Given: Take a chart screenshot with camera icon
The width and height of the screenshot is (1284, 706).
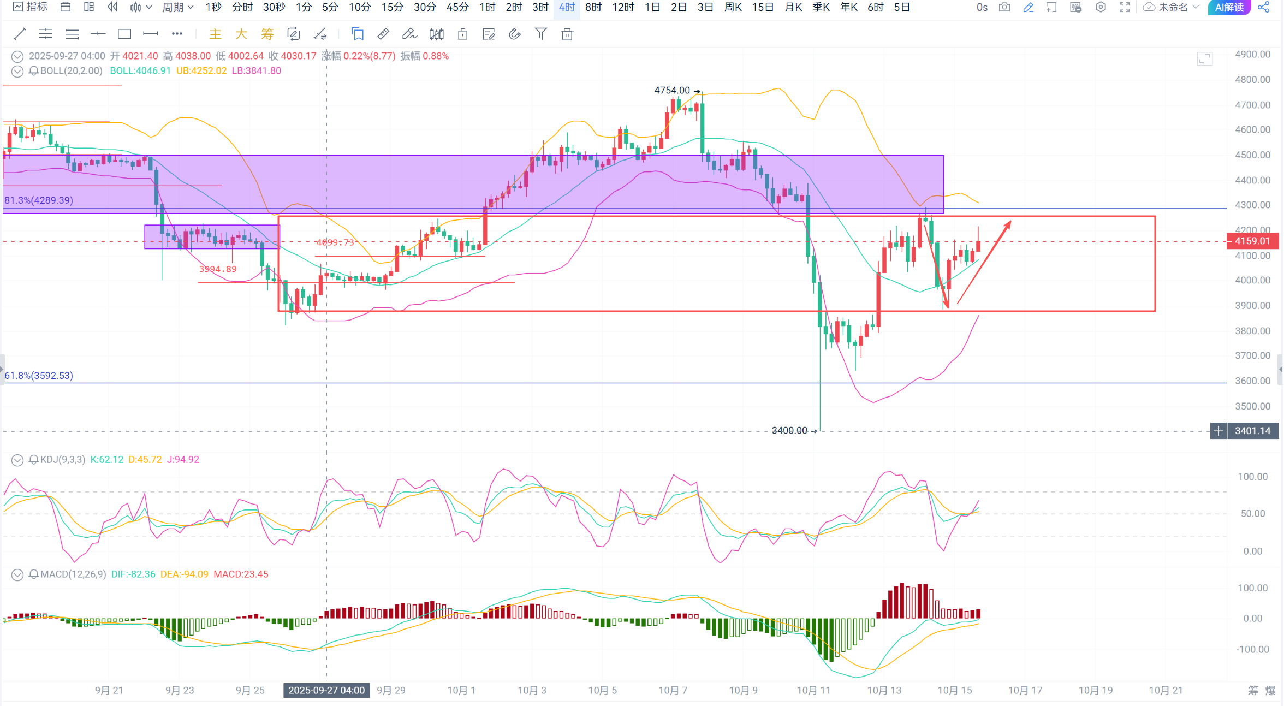Looking at the screenshot, I should pos(1004,7).
